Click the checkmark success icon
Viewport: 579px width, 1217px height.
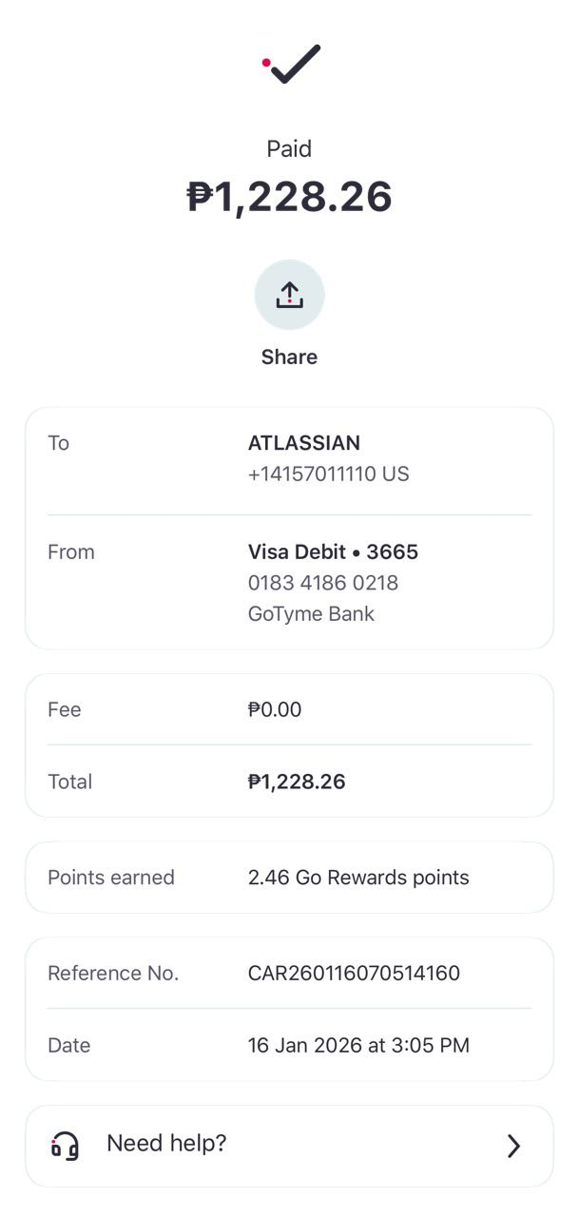click(x=293, y=65)
